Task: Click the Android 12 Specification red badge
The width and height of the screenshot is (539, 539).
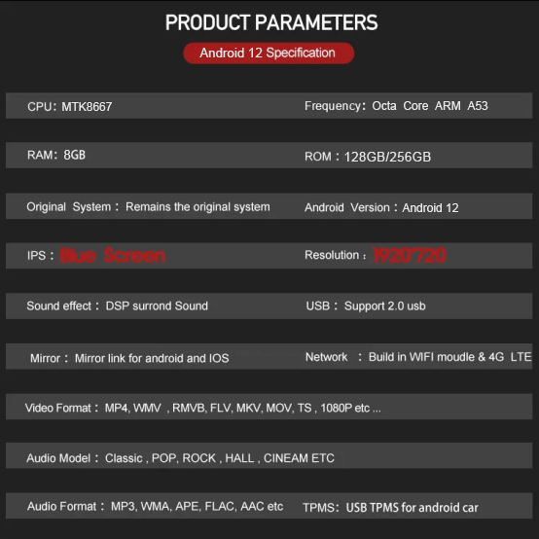Action: tap(269, 53)
